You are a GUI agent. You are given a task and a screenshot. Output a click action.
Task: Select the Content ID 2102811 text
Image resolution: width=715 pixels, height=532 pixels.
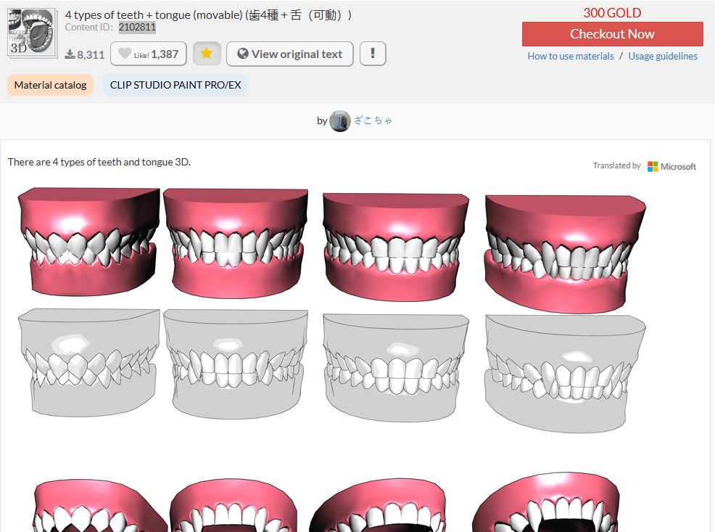[137, 28]
